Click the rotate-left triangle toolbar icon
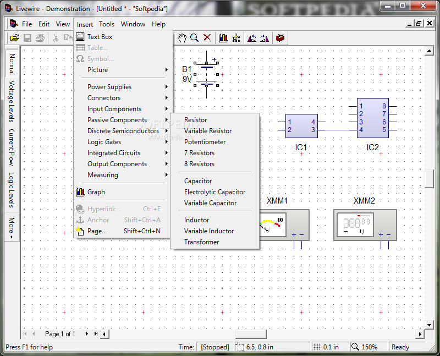 (x=252, y=38)
